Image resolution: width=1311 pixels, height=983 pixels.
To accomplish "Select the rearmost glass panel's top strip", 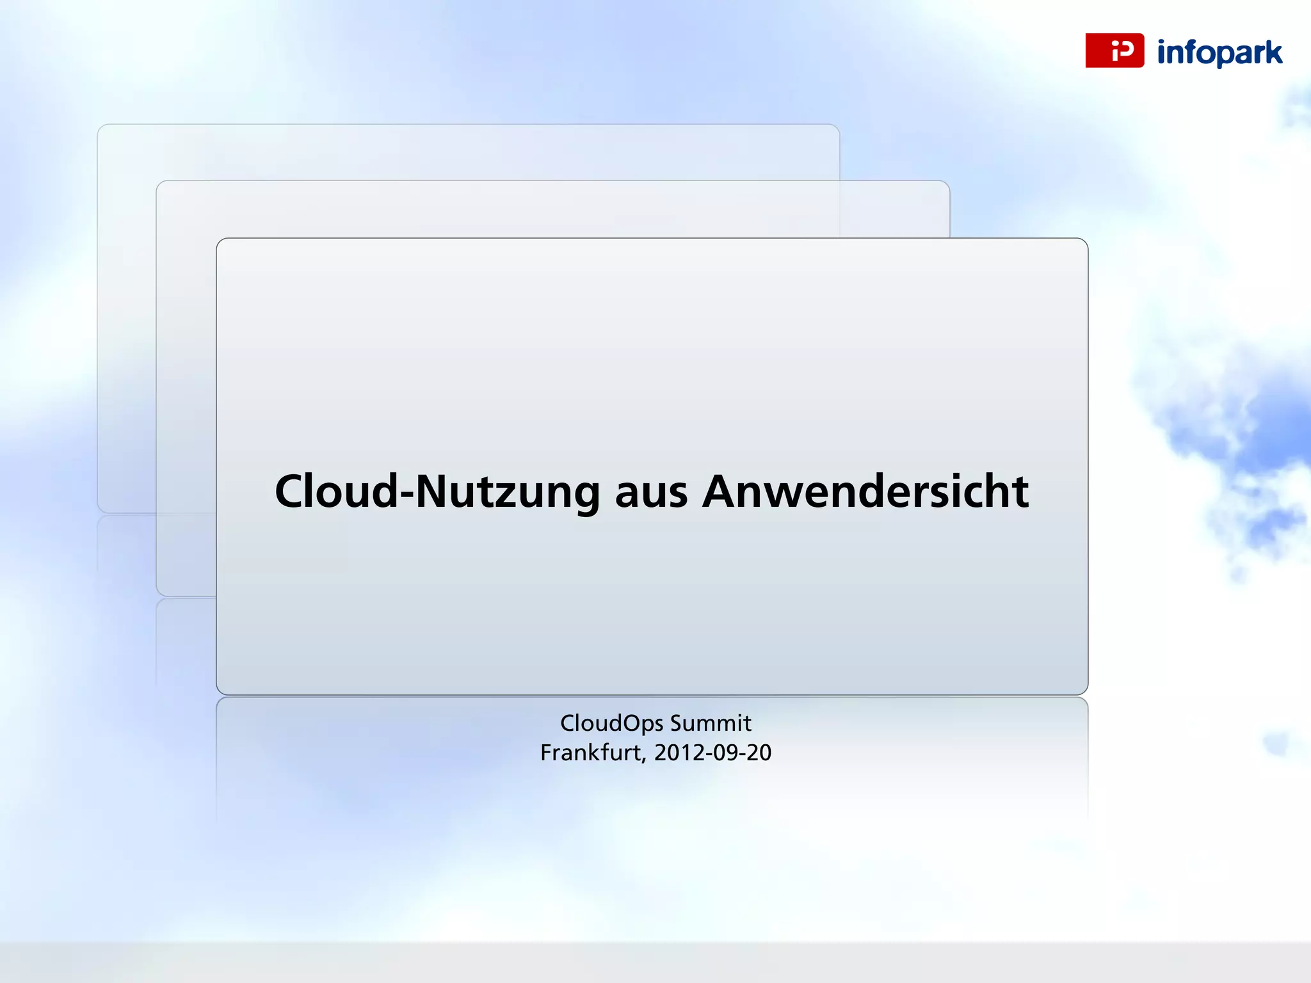I will (x=467, y=152).
